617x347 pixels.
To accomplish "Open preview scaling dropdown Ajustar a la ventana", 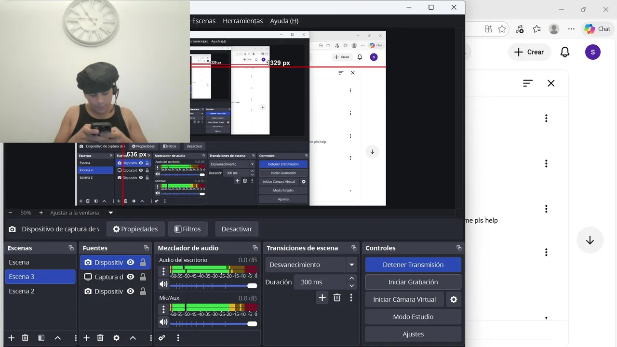I will pos(110,213).
